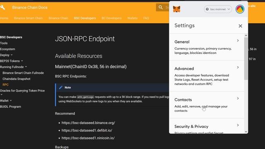Expand the Deploy sidebar section
This screenshot has height=149, width=265.
pyautogui.click(x=6, y=55)
